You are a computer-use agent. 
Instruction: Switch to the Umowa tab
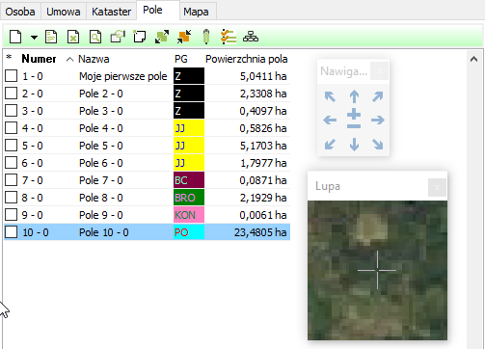coord(64,12)
